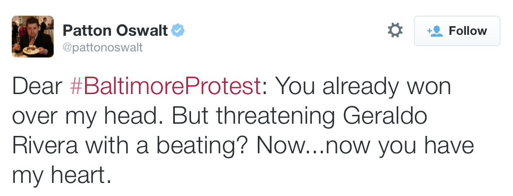Click the word "Follow" label
Screen dimensions: 513x196
tap(468, 31)
